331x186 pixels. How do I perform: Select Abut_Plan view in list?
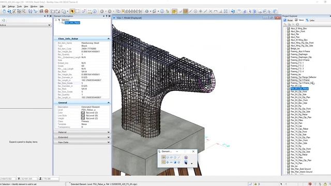(295, 37)
